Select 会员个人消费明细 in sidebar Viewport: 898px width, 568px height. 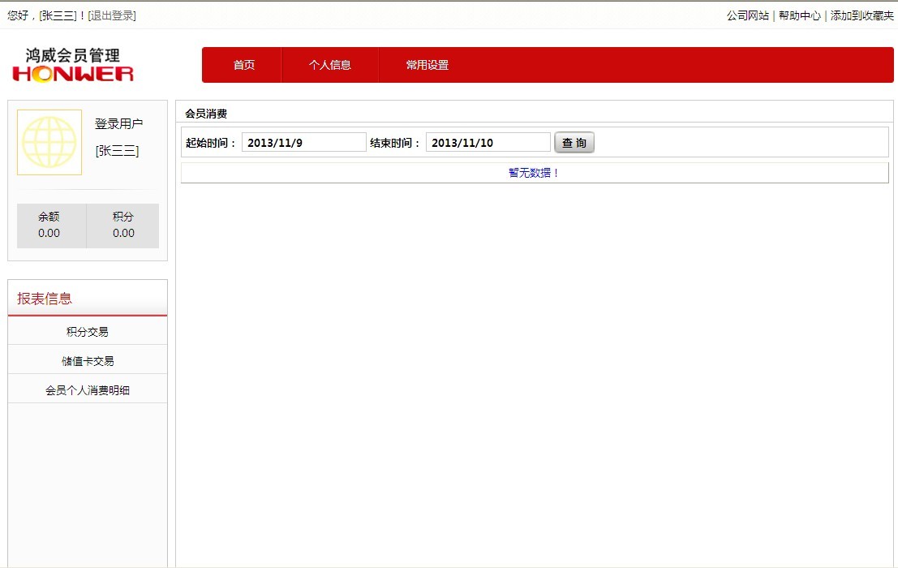tap(88, 389)
